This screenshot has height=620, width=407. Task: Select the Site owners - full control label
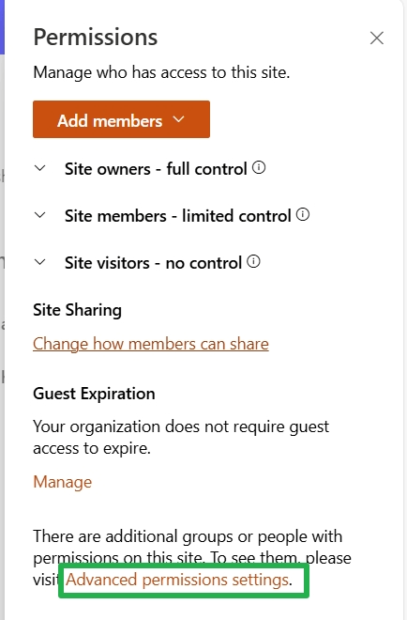pos(156,169)
